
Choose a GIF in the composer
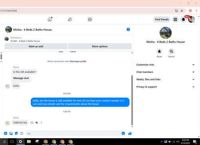tap(22, 133)
